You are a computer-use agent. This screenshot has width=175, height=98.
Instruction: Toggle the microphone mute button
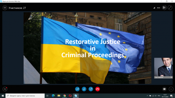click(x=84, y=89)
